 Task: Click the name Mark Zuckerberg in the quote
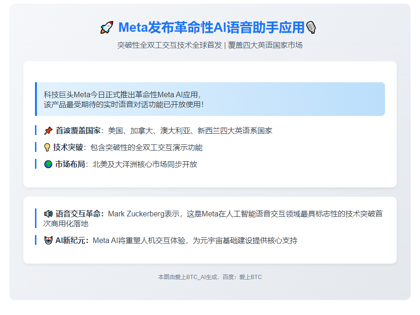(136, 214)
